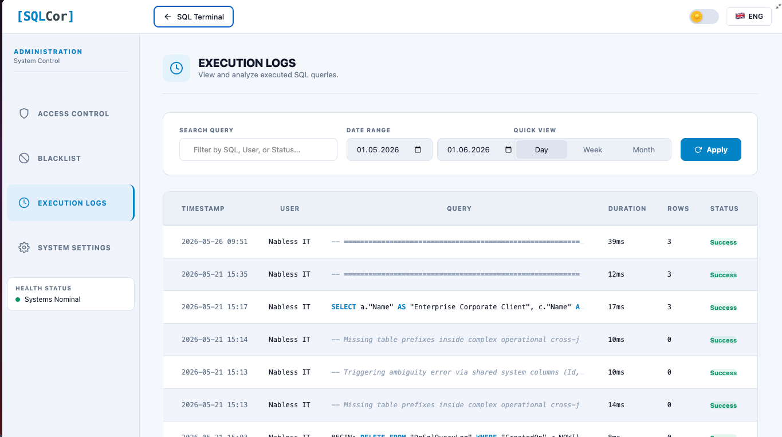Click the Apply button

point(710,149)
